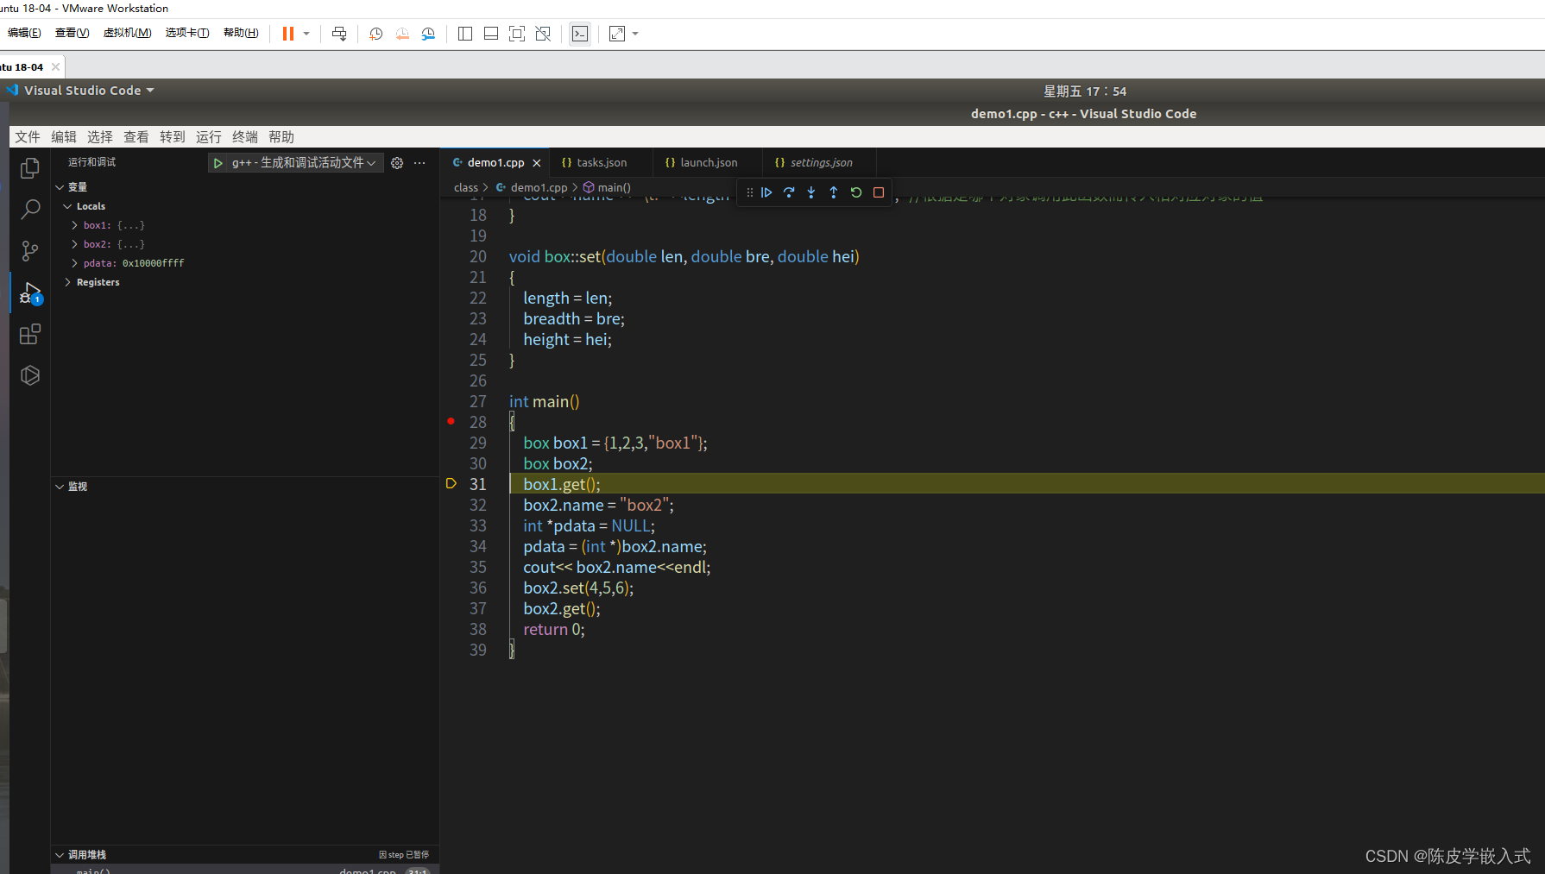Click Step Over in the debug toolbar
The image size is (1545, 874).
(x=789, y=192)
